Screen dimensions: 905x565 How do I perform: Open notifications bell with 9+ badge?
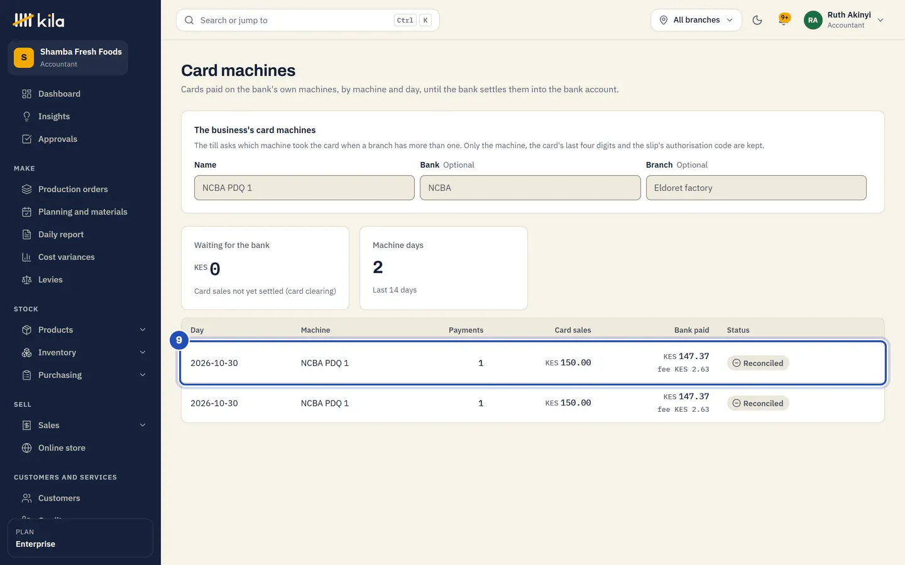click(784, 19)
